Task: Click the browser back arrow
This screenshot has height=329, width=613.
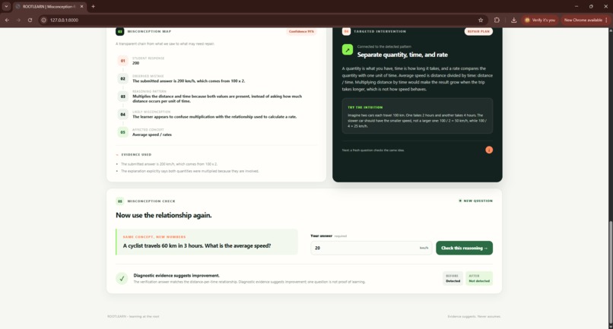Action: pyautogui.click(x=7, y=20)
